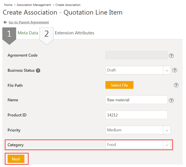
Task: Click the T icon beside Business Status
Action: [x=38, y=71]
